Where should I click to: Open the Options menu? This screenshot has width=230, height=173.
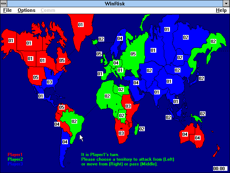tap(26, 10)
